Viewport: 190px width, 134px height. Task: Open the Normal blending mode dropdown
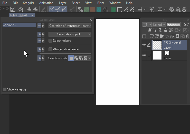point(159,25)
